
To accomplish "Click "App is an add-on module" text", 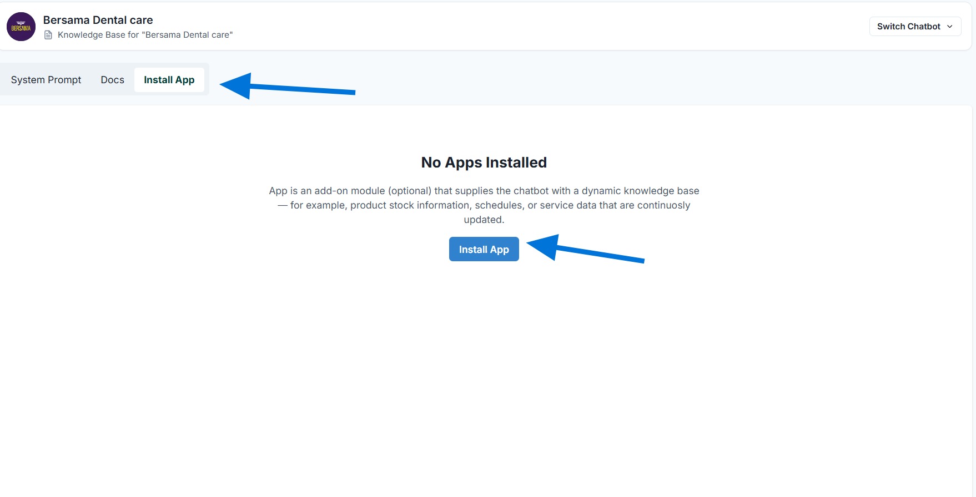I will [x=326, y=191].
